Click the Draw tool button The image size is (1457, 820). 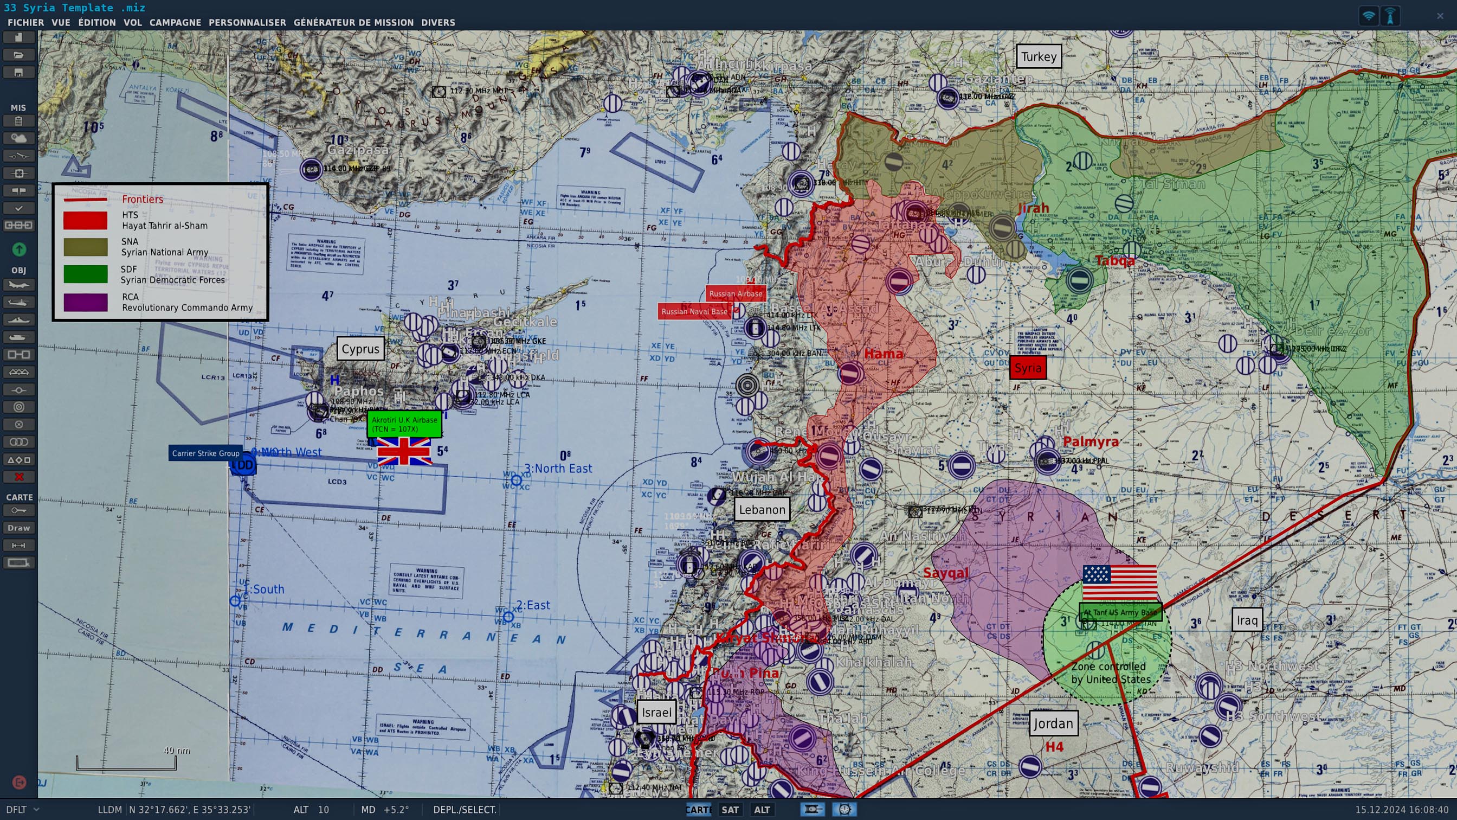coord(18,528)
